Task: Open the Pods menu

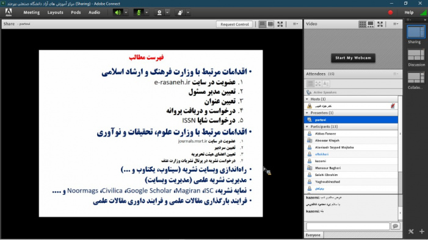Action: [x=76, y=13]
